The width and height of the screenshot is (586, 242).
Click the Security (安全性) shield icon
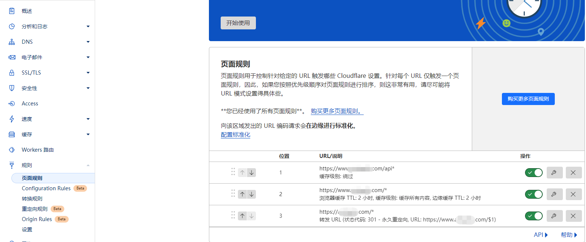tap(12, 88)
